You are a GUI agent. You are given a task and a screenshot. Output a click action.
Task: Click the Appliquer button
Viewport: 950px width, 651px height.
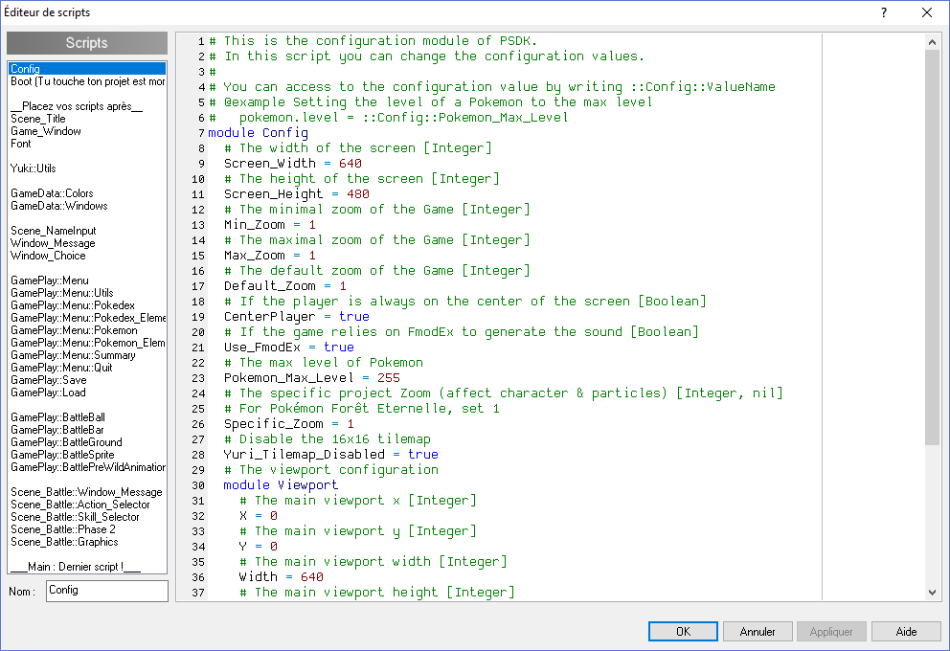pos(831,632)
